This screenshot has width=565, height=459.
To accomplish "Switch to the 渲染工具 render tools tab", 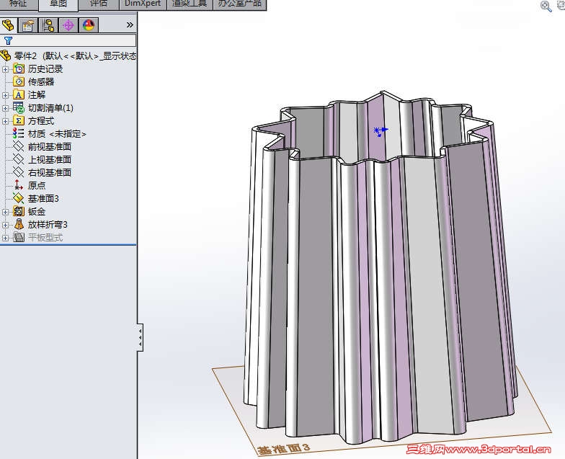I will tap(190, 4).
